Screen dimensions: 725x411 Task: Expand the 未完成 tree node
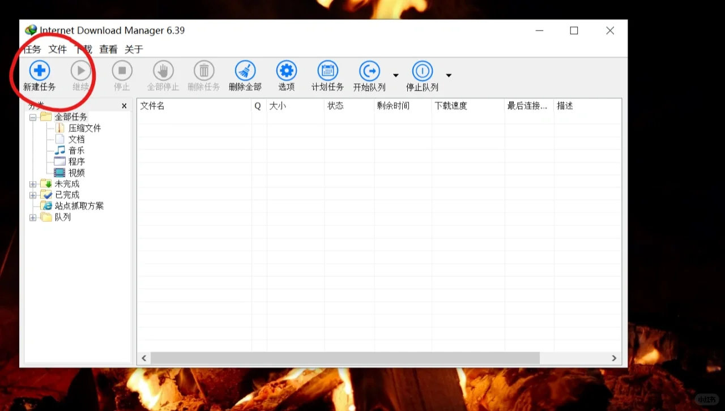pyautogui.click(x=33, y=183)
